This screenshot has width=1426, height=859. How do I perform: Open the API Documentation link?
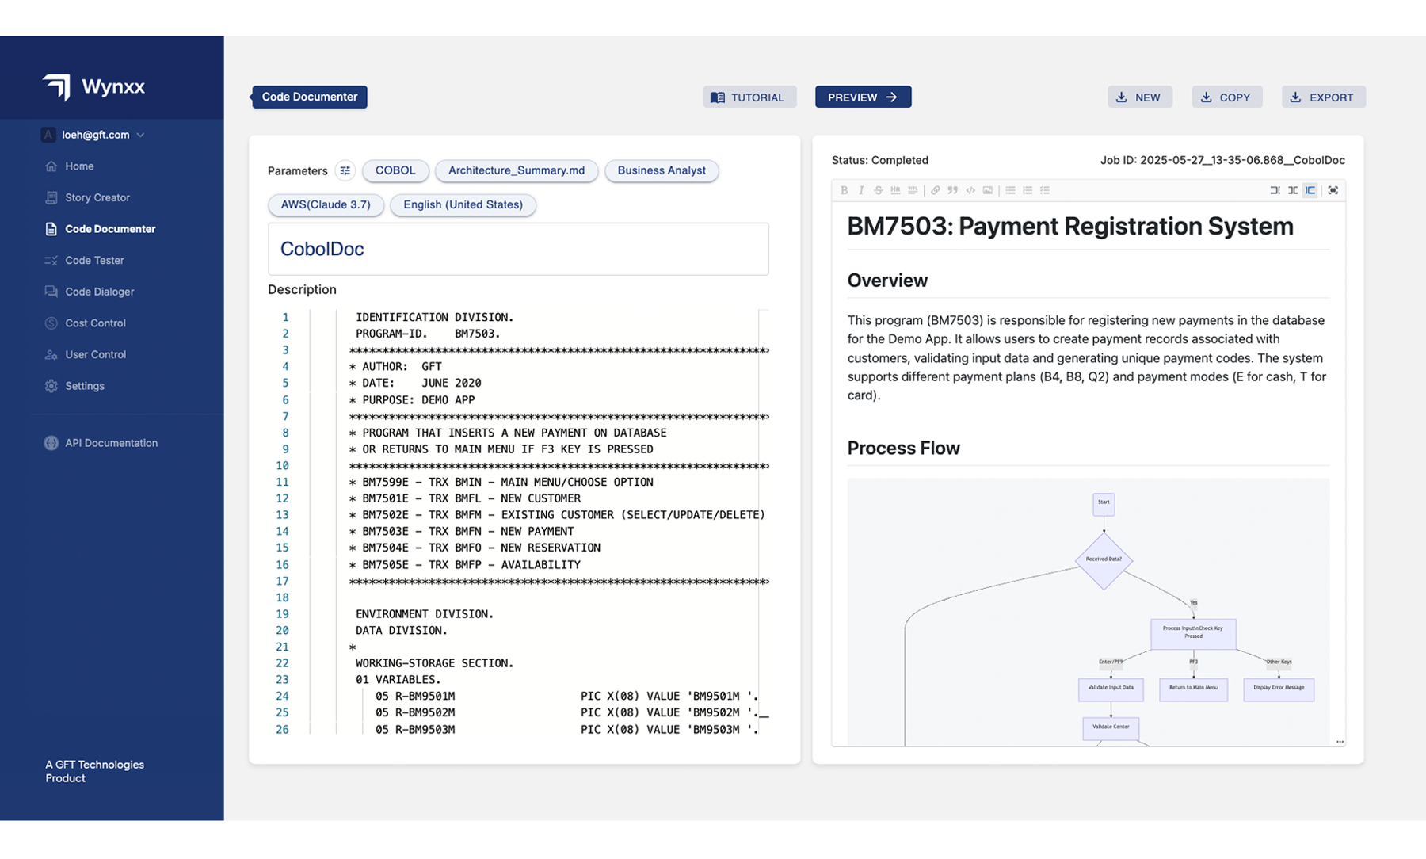point(111,443)
